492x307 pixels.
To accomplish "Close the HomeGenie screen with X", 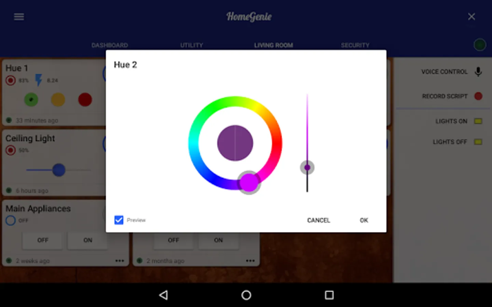I will [471, 17].
